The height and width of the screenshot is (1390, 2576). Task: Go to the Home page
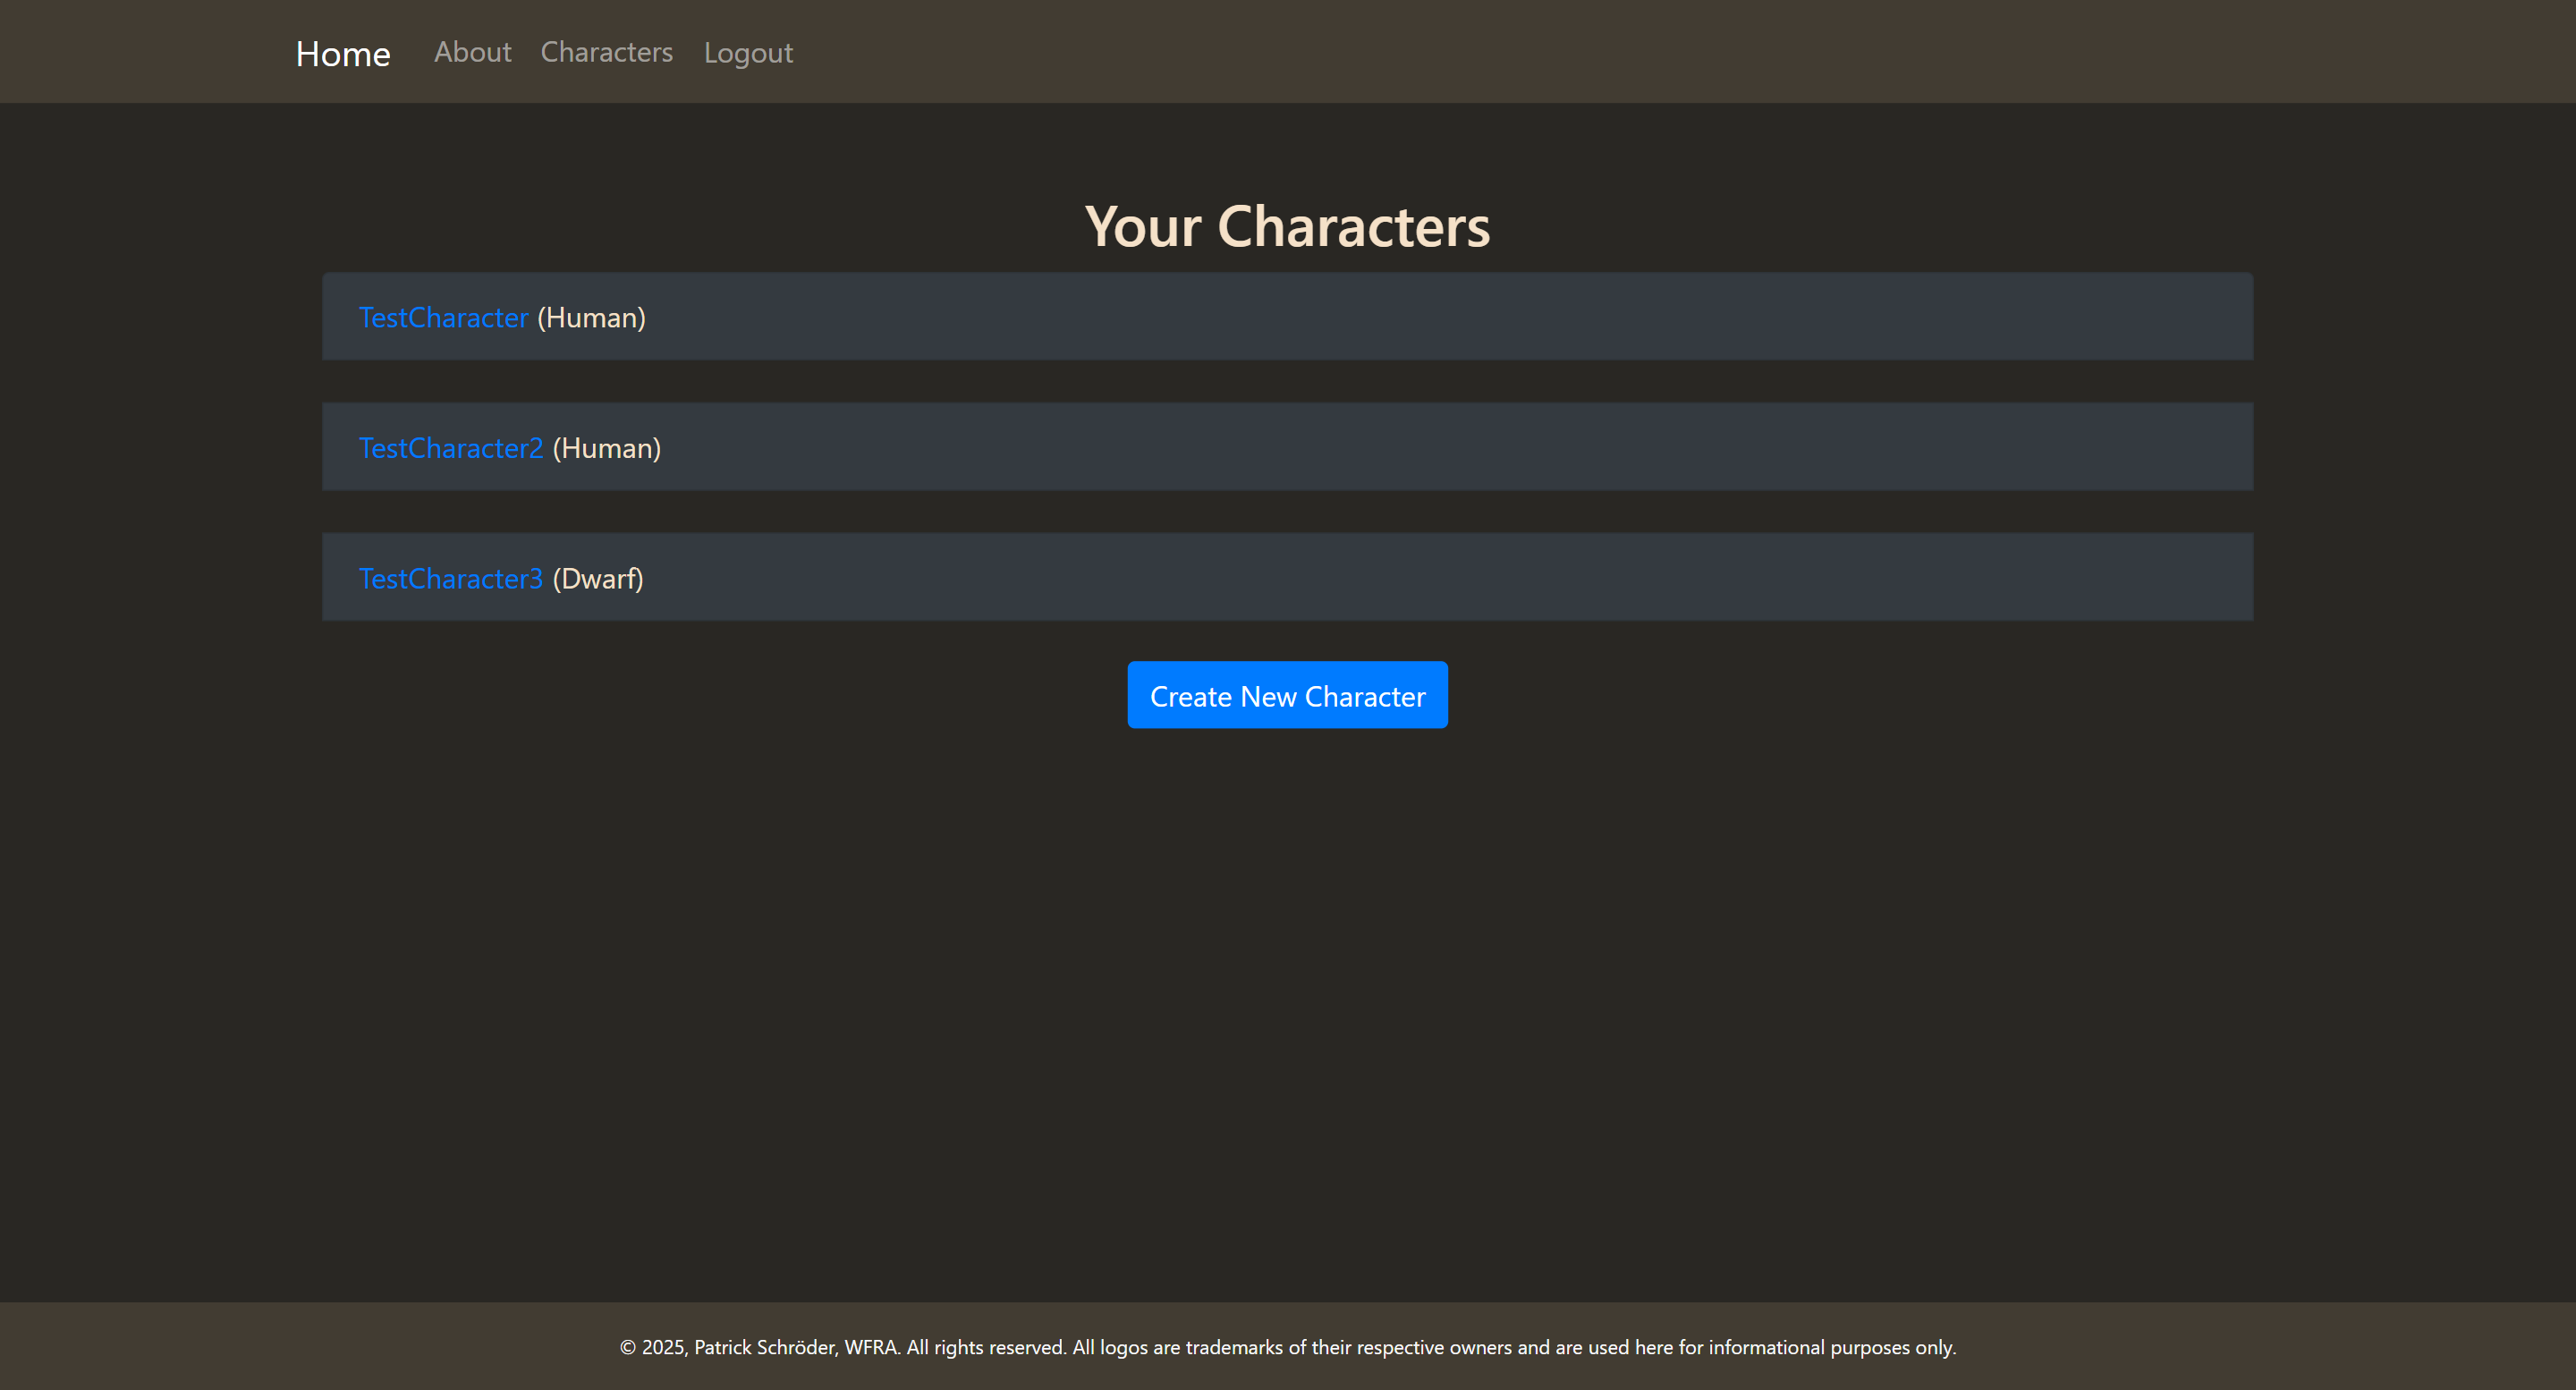click(343, 53)
